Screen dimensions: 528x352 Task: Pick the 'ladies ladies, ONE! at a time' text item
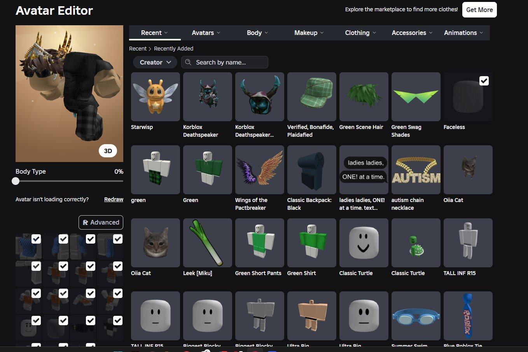[364, 170]
